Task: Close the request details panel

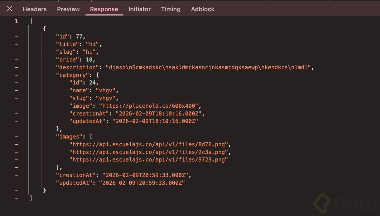Action: tap(9, 9)
